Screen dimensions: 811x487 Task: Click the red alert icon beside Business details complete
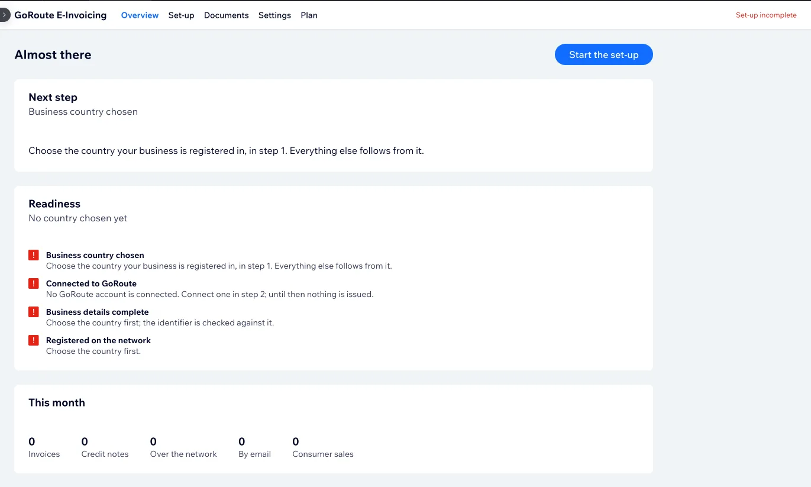click(x=34, y=312)
